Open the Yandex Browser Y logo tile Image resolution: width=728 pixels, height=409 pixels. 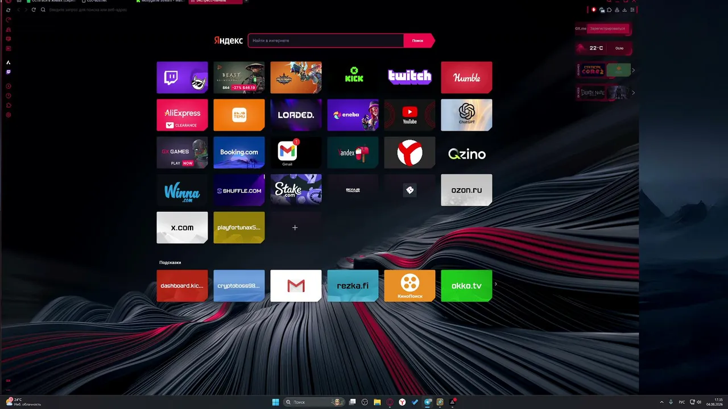[409, 152]
